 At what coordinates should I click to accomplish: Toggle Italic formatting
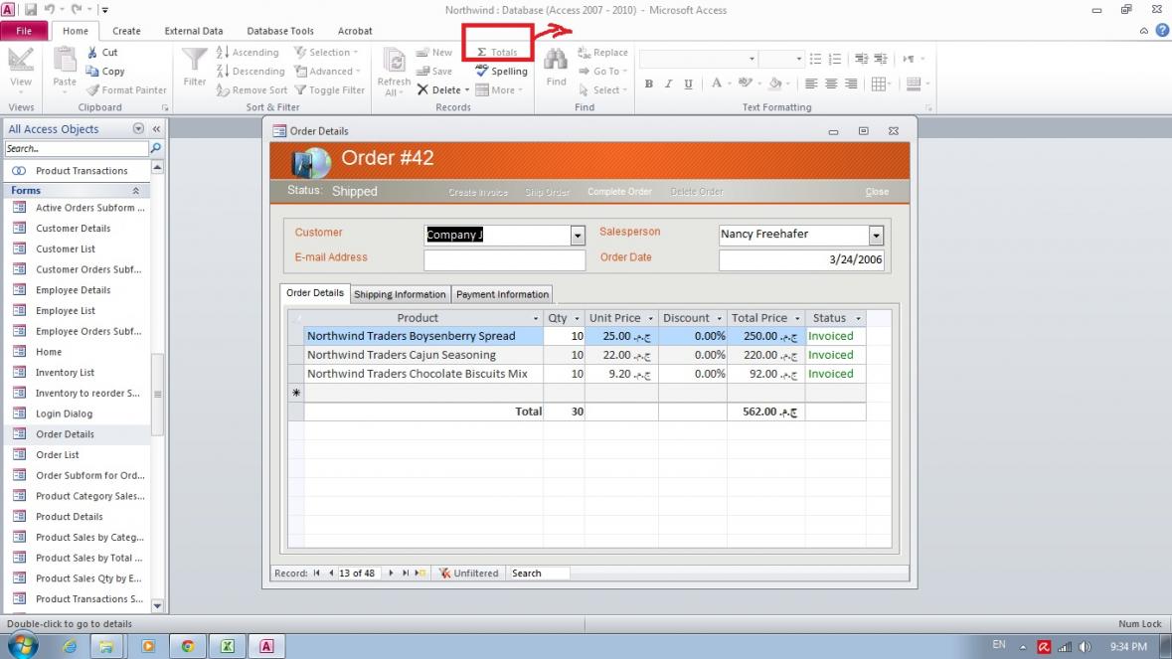(x=668, y=83)
